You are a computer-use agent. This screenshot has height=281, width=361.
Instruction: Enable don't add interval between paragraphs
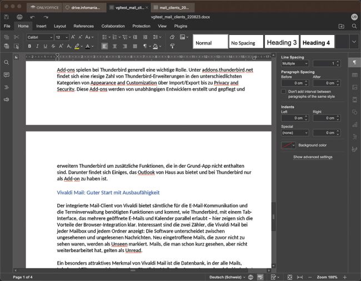tap(284, 92)
